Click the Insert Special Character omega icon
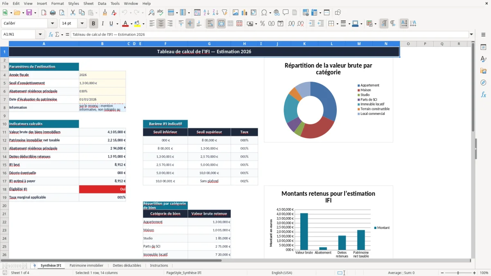This screenshot has height=276, width=491. click(x=264, y=13)
